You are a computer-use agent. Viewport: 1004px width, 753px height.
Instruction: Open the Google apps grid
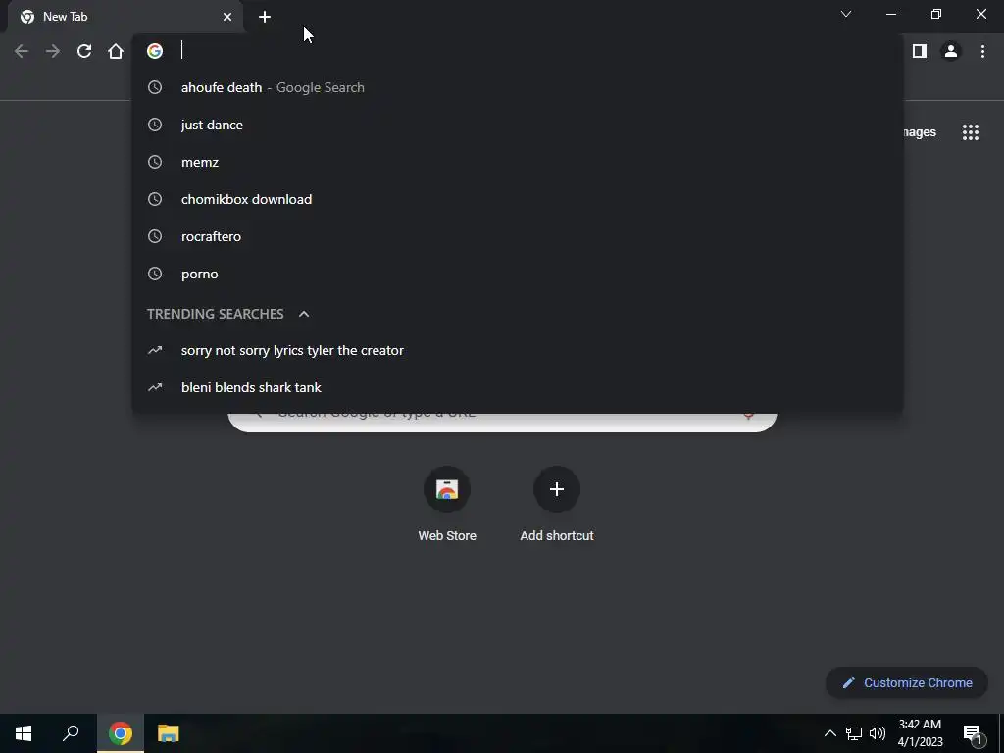click(x=971, y=132)
